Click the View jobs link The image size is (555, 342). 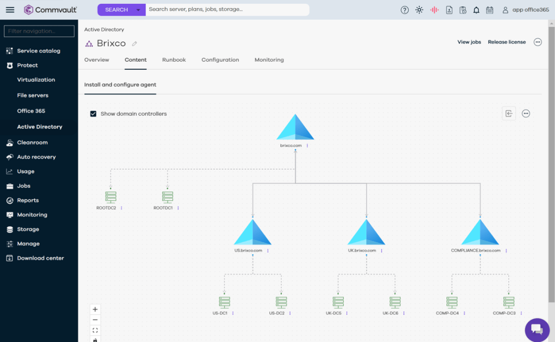point(469,42)
